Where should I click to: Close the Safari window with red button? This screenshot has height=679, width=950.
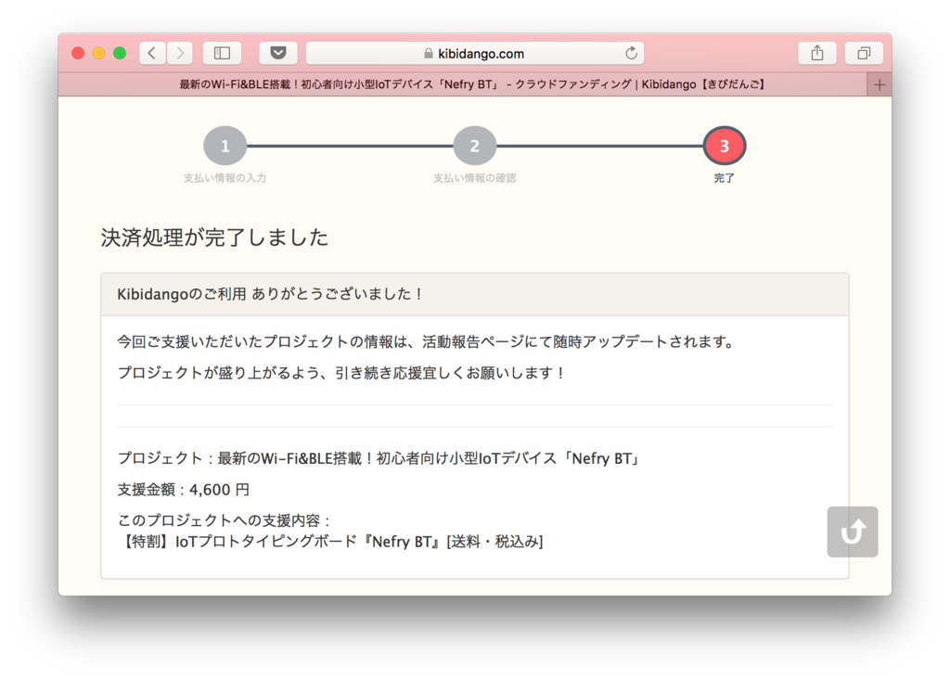pyautogui.click(x=78, y=53)
